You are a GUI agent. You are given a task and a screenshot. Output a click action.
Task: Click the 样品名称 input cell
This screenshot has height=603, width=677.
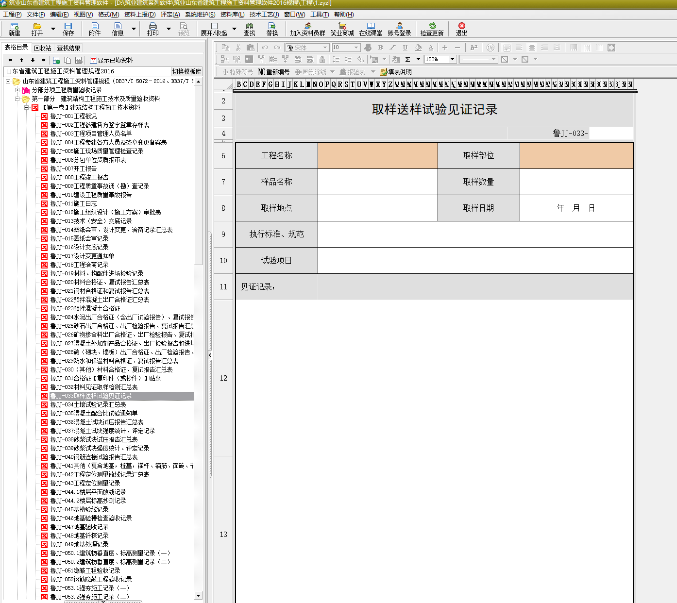(x=378, y=182)
